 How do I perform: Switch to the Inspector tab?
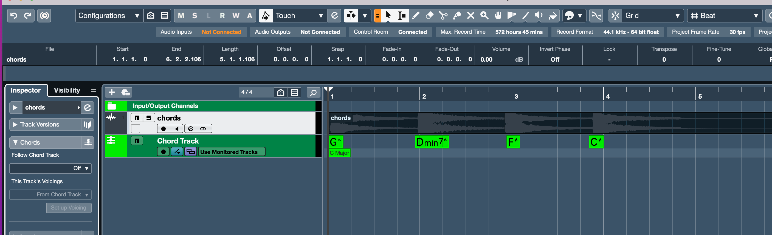click(x=26, y=90)
